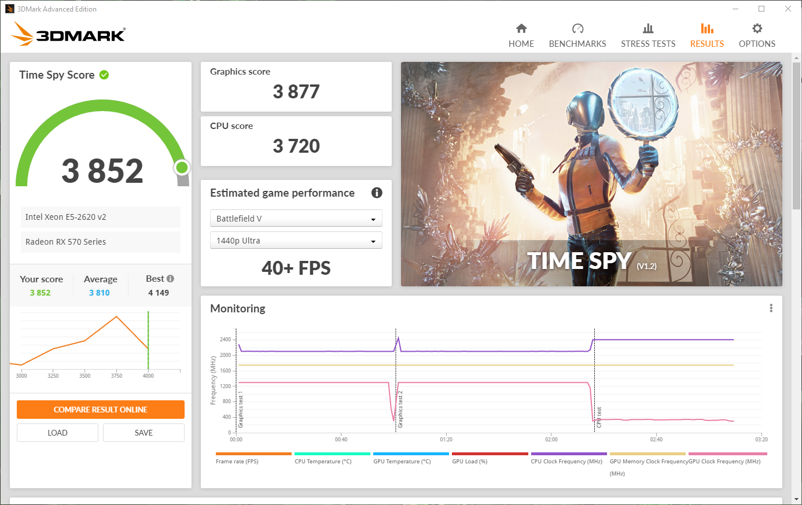Screen dimensions: 802x505
Task: Toggle the Frame rate legend in Monitoring
Action: tap(253, 457)
